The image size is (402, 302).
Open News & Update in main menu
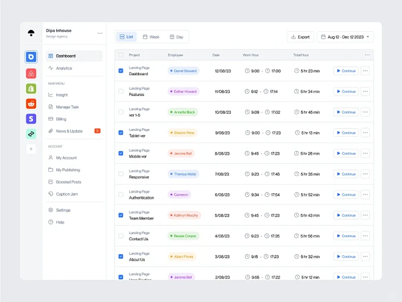[x=69, y=131]
